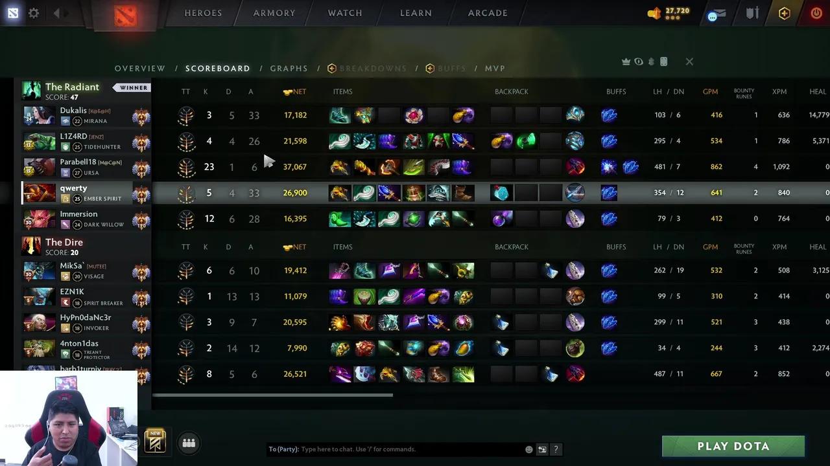
Task: Click the PLAY DOTA button
Action: (x=733, y=446)
